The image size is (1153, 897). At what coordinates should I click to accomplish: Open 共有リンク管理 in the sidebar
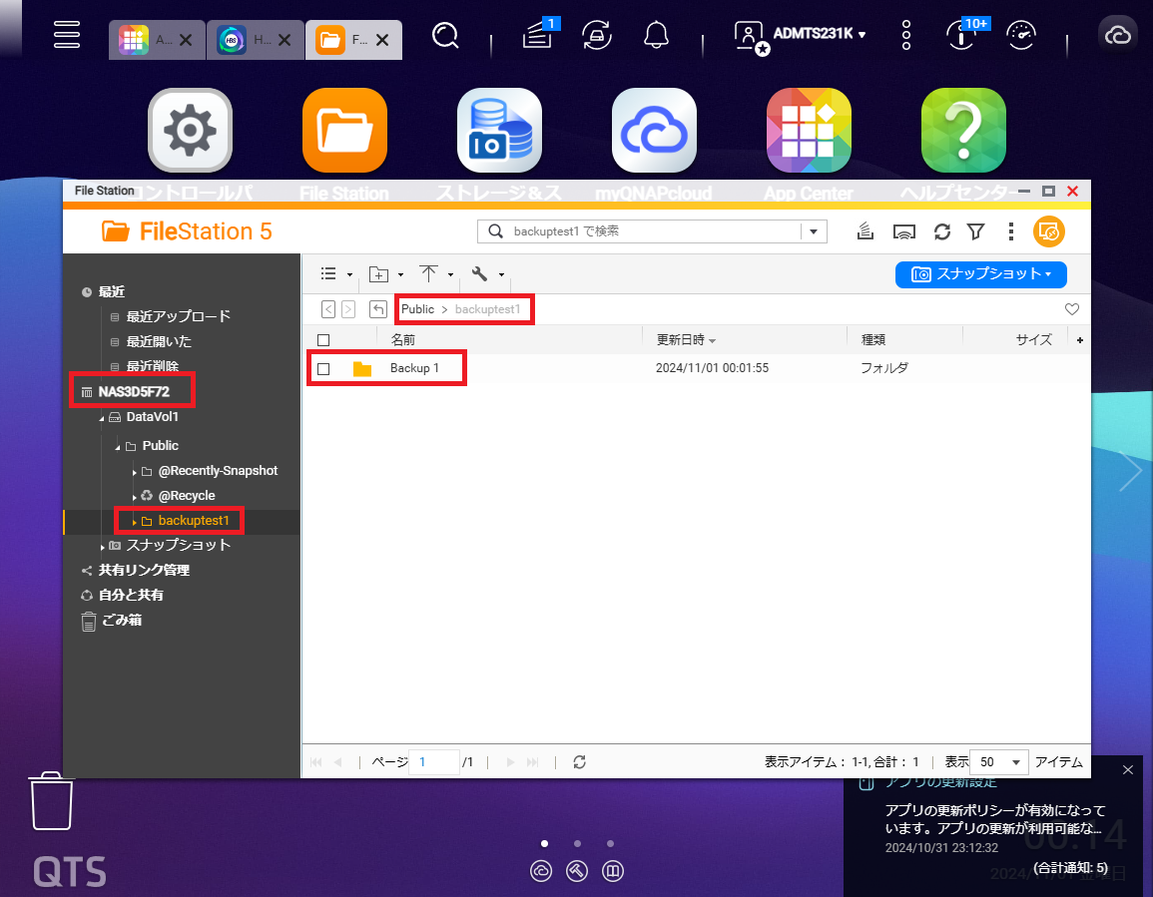[x=144, y=570]
